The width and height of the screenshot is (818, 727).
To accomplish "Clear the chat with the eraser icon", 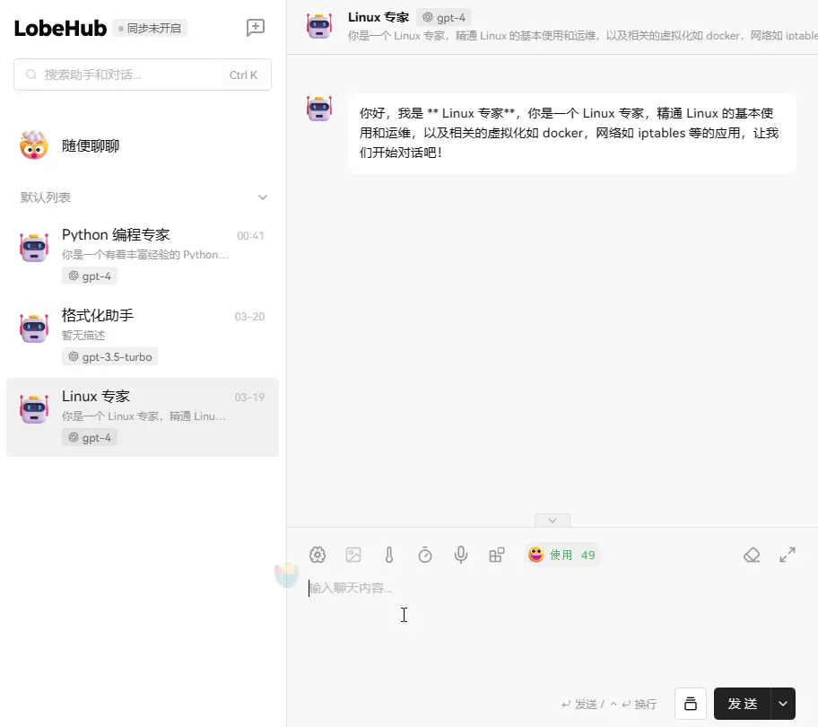I will click(x=752, y=555).
